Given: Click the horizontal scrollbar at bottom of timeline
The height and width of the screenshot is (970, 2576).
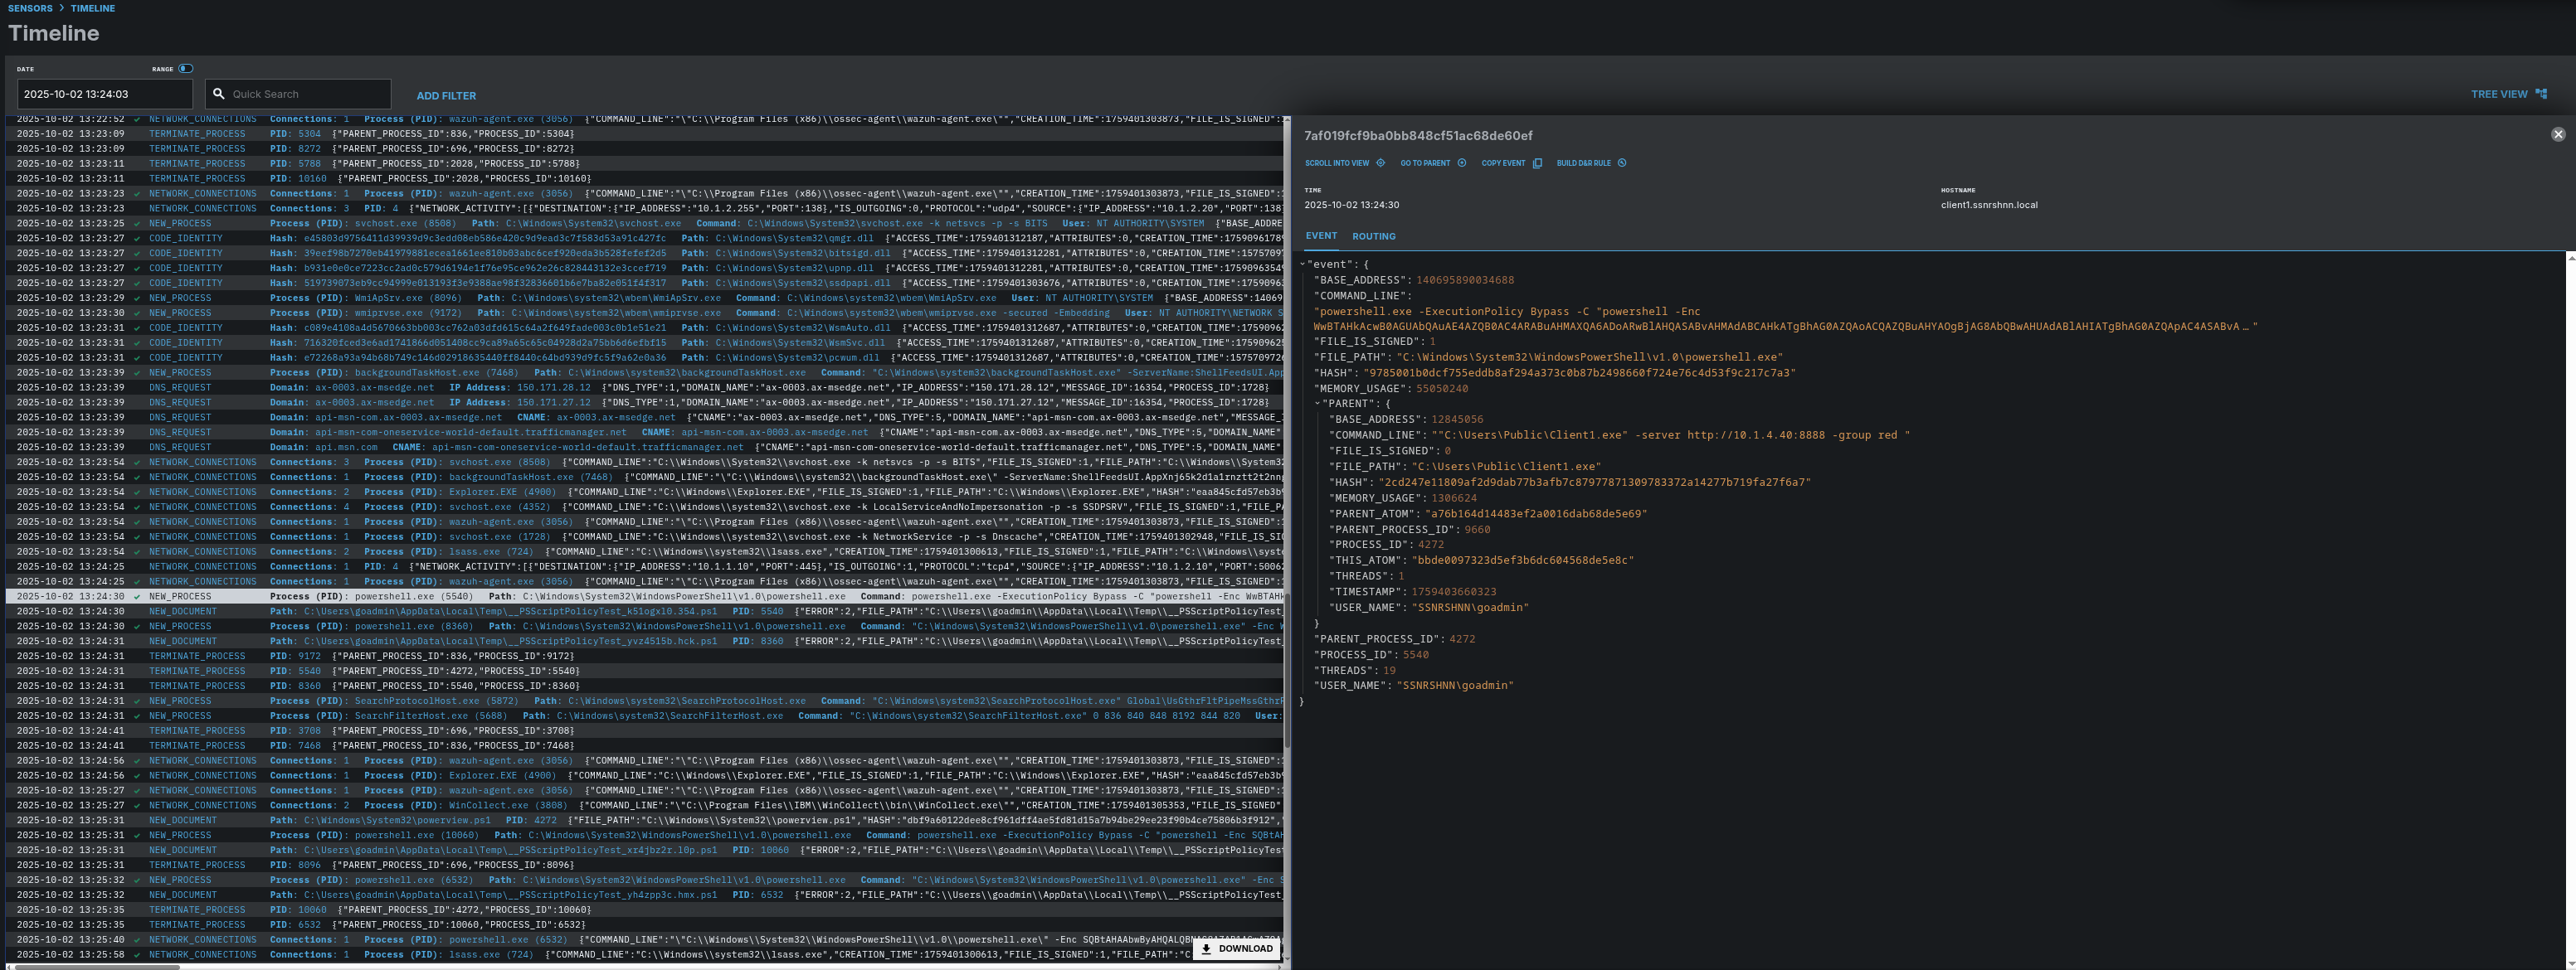Looking at the screenshot, I should (97, 966).
